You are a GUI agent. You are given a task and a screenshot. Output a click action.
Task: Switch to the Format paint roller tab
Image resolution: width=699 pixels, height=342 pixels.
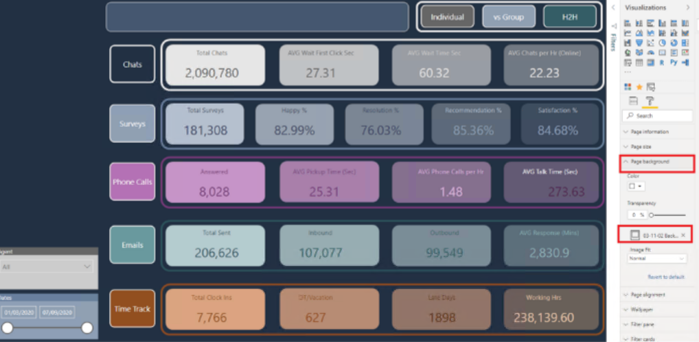tap(650, 101)
